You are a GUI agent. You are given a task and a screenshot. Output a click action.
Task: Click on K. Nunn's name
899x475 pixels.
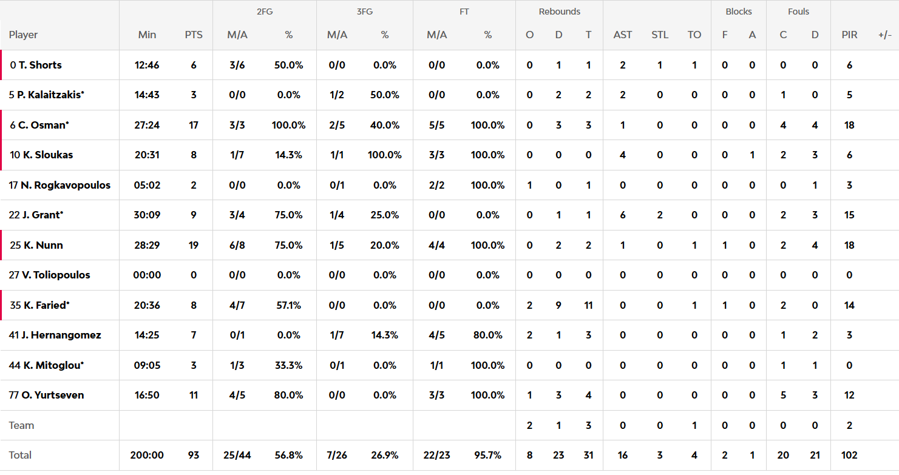(x=43, y=245)
